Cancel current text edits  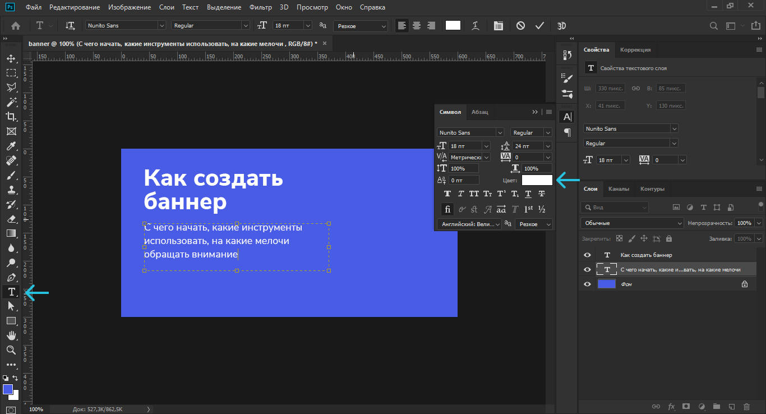click(521, 26)
